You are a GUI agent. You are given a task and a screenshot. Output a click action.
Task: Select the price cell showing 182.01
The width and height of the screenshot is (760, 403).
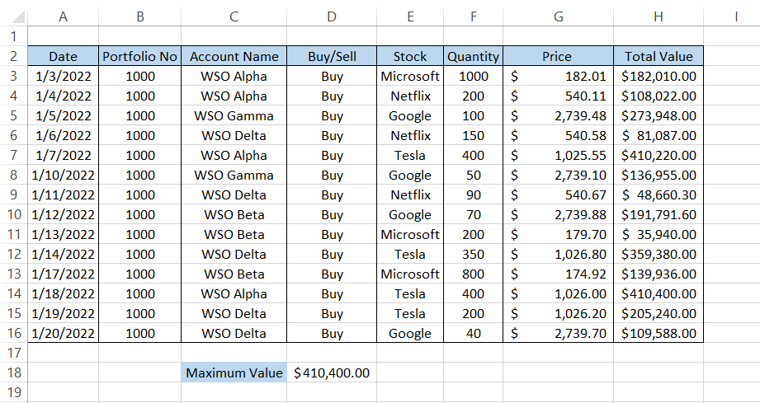coord(558,77)
